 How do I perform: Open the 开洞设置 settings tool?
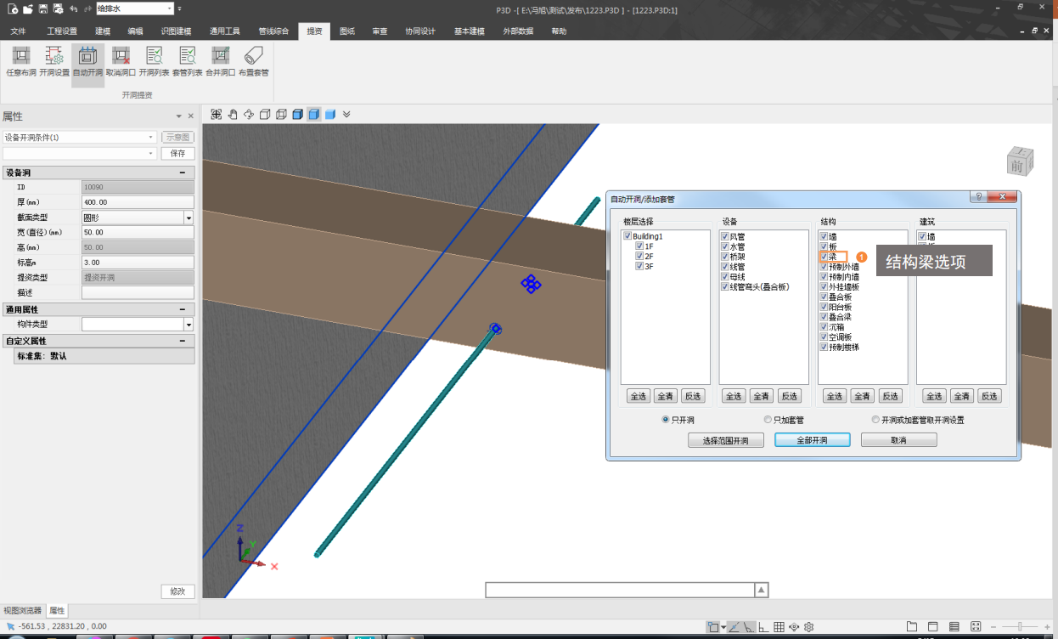[x=54, y=57]
